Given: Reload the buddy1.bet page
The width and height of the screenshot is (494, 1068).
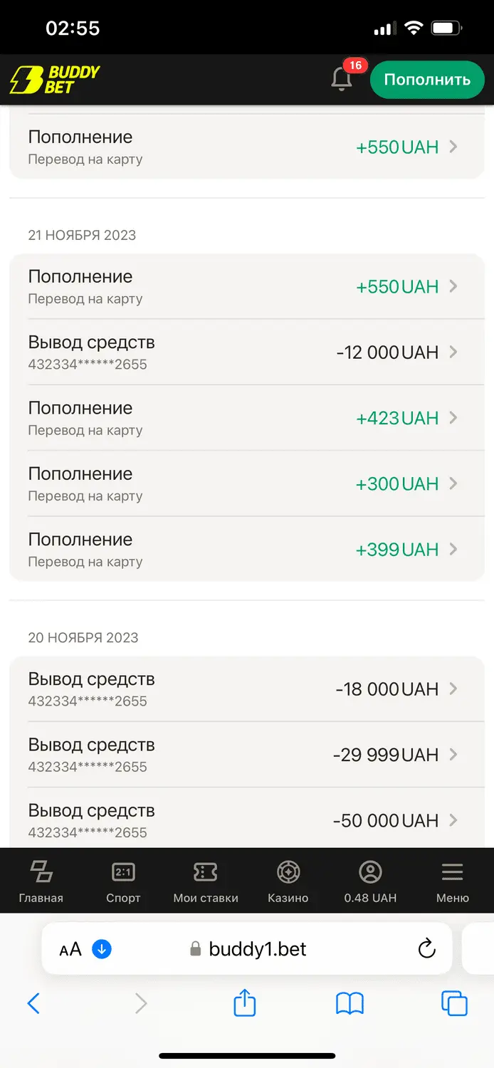Looking at the screenshot, I should [426, 948].
